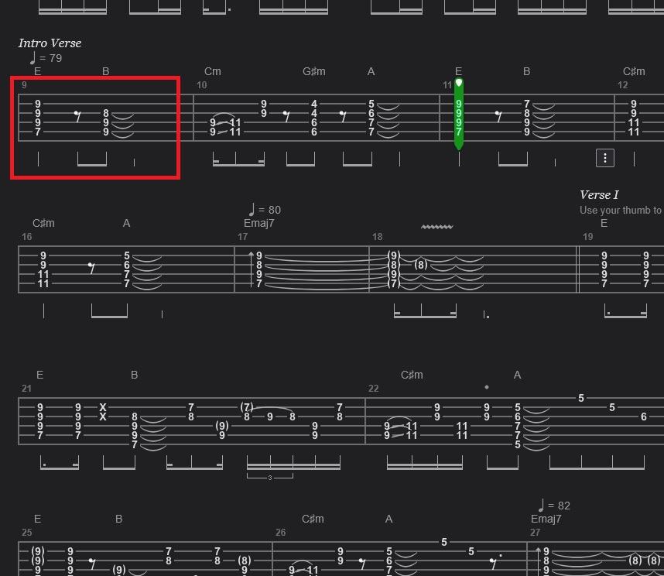Click the tempo marking showing 79

coord(46,57)
